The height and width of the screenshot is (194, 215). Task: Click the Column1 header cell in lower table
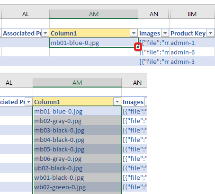tap(73, 102)
